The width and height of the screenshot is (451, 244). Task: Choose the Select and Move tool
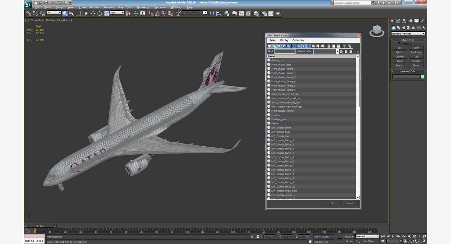(x=93, y=13)
